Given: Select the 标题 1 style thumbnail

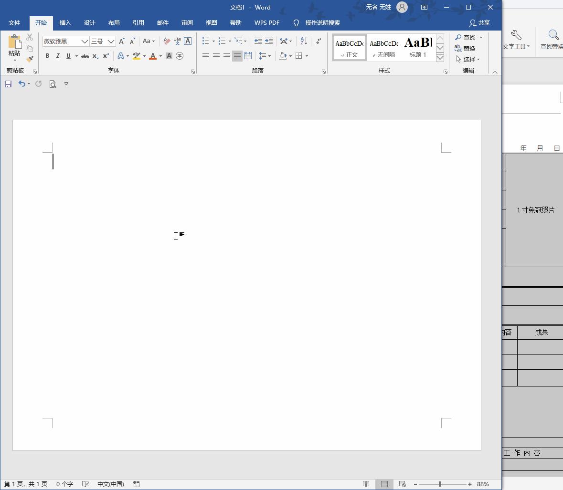Looking at the screenshot, I should point(418,48).
